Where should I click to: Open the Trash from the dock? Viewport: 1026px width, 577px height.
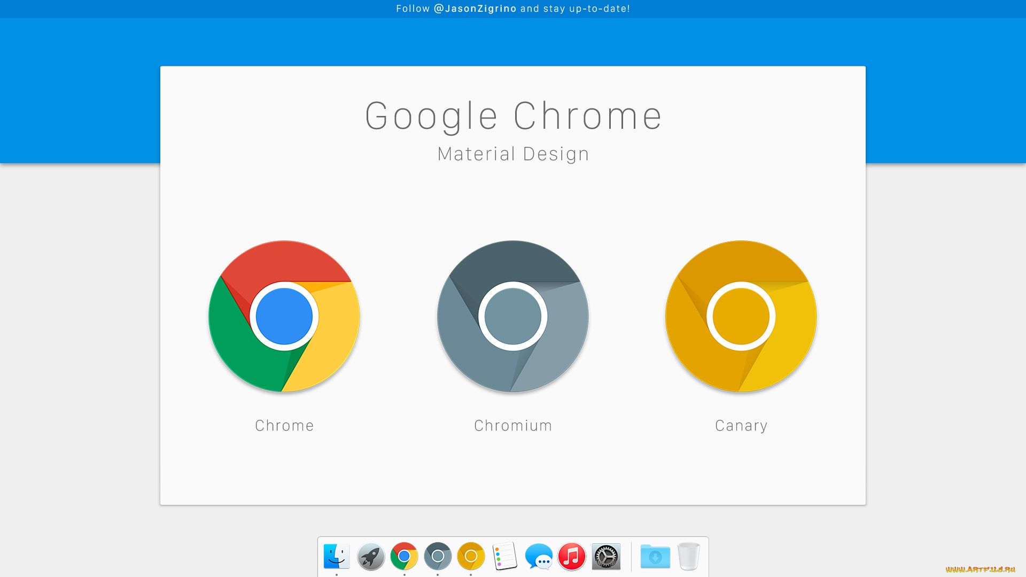point(689,556)
